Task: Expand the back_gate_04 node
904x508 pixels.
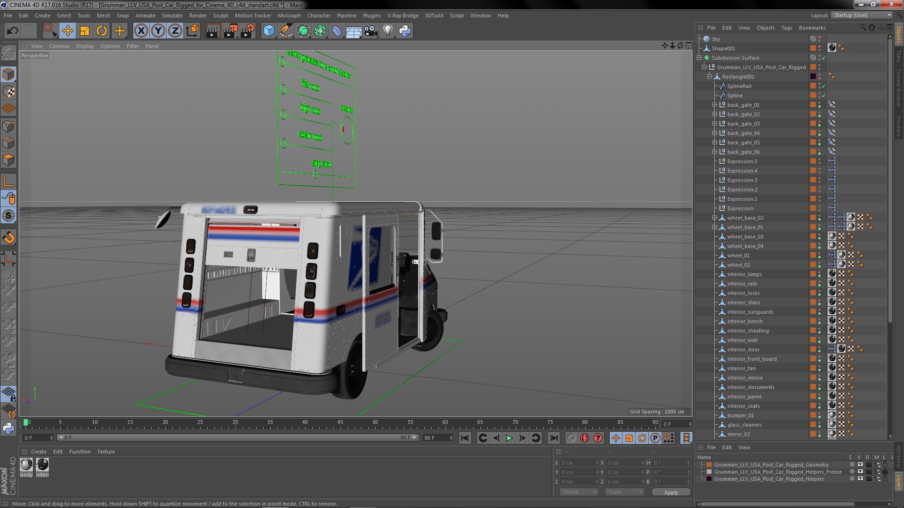Action: tap(715, 133)
